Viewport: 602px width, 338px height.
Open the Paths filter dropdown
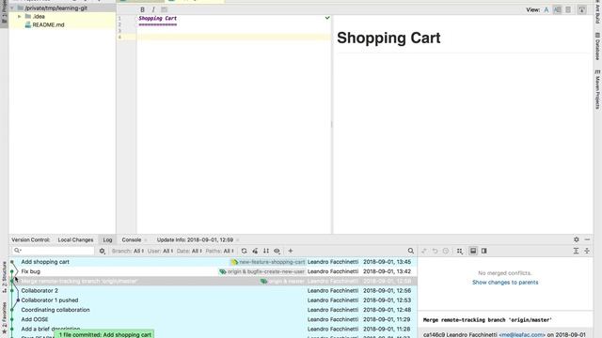pyautogui.click(x=219, y=251)
